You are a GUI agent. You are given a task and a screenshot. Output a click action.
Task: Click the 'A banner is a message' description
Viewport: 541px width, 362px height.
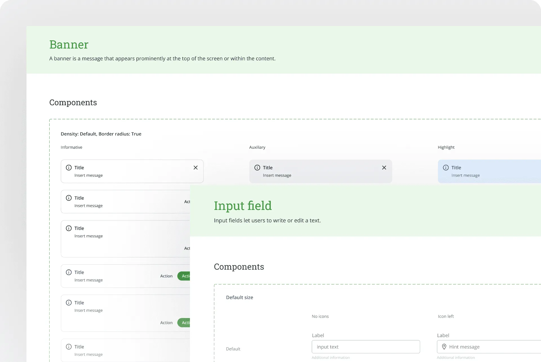pyautogui.click(x=162, y=58)
